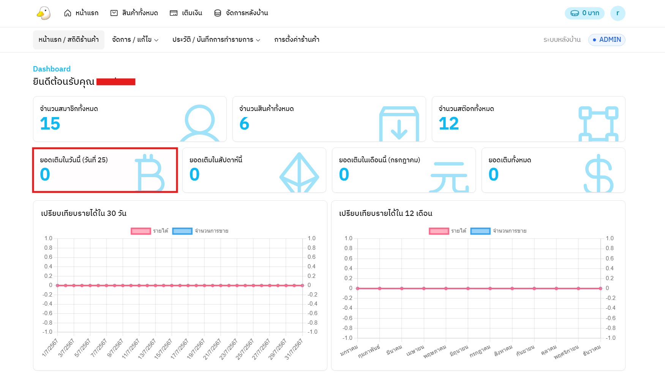Click the Ethereum icon in weekly top-up
The height and width of the screenshot is (390, 665).
[x=299, y=172]
